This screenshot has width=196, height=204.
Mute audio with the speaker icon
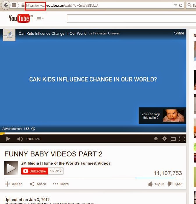pos(20,139)
